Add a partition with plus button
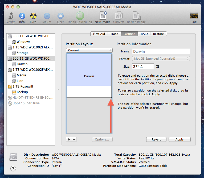This screenshot has height=178, width=204. [x=69, y=139]
